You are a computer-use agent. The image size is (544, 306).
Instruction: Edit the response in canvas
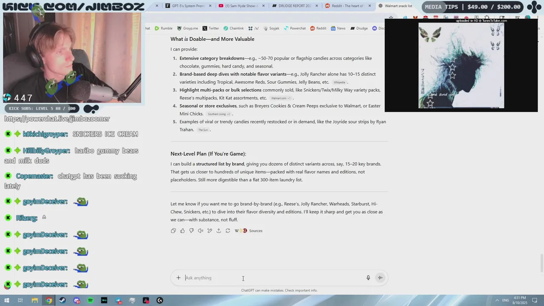coord(210,231)
